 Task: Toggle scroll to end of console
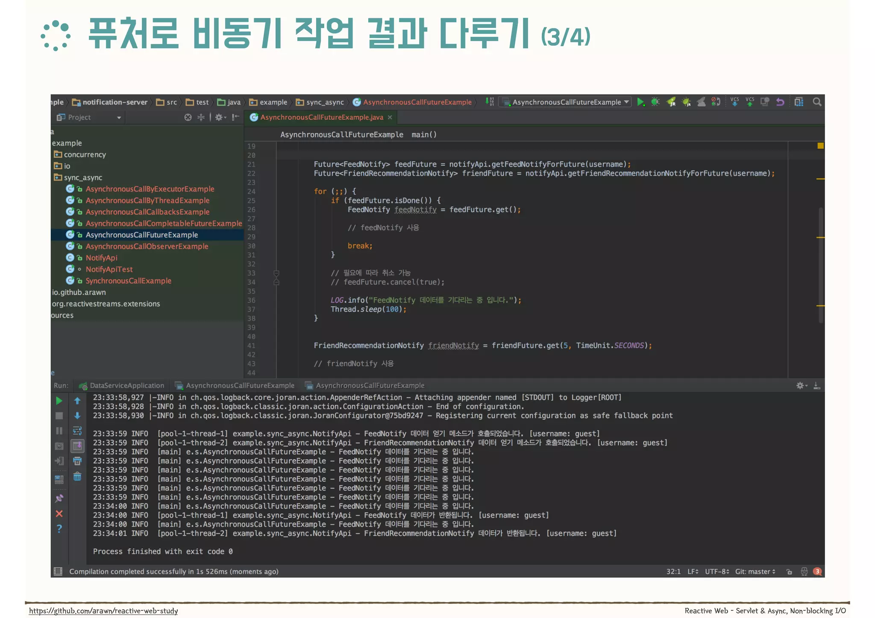tap(77, 446)
